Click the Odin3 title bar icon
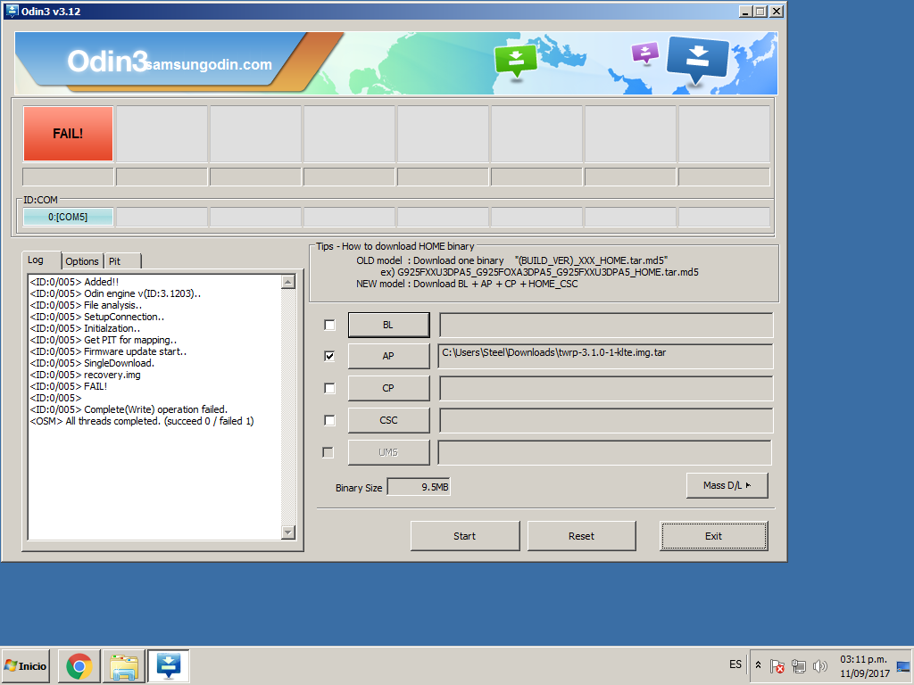This screenshot has height=685, width=914. click(x=12, y=11)
